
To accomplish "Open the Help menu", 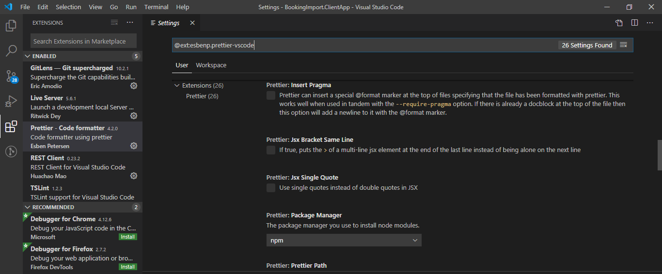I will [183, 7].
